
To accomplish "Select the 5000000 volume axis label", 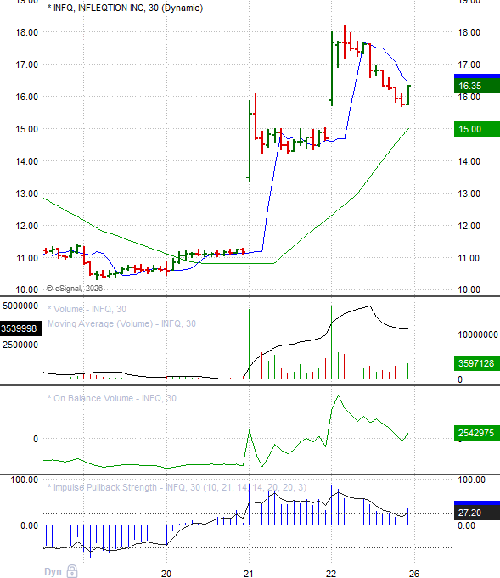I will [x=20, y=306].
